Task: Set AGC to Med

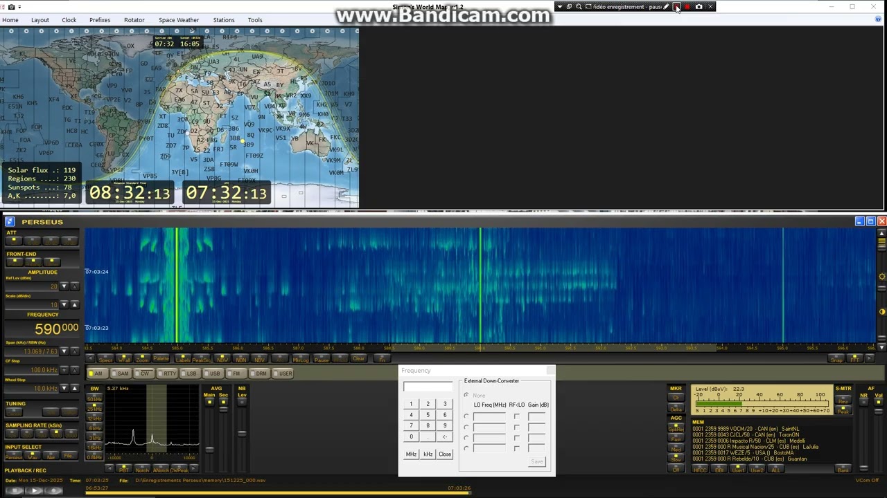Action: tap(676, 448)
